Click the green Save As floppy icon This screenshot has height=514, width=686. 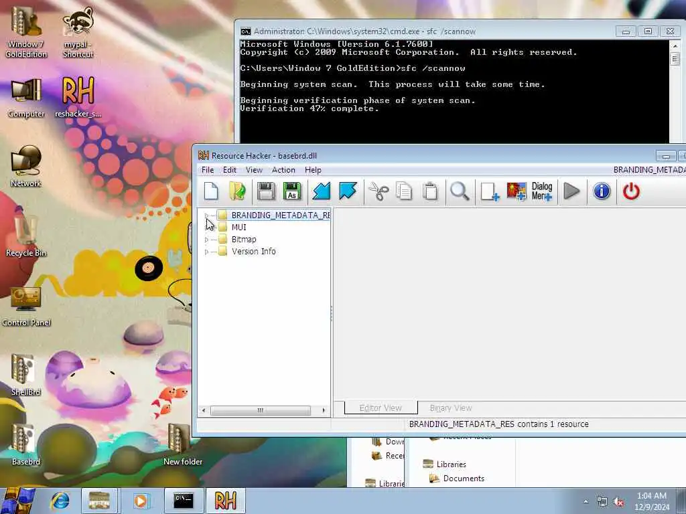(x=292, y=191)
